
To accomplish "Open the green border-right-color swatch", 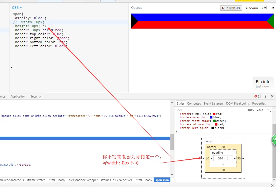I will pyautogui.click(x=214, y=121).
